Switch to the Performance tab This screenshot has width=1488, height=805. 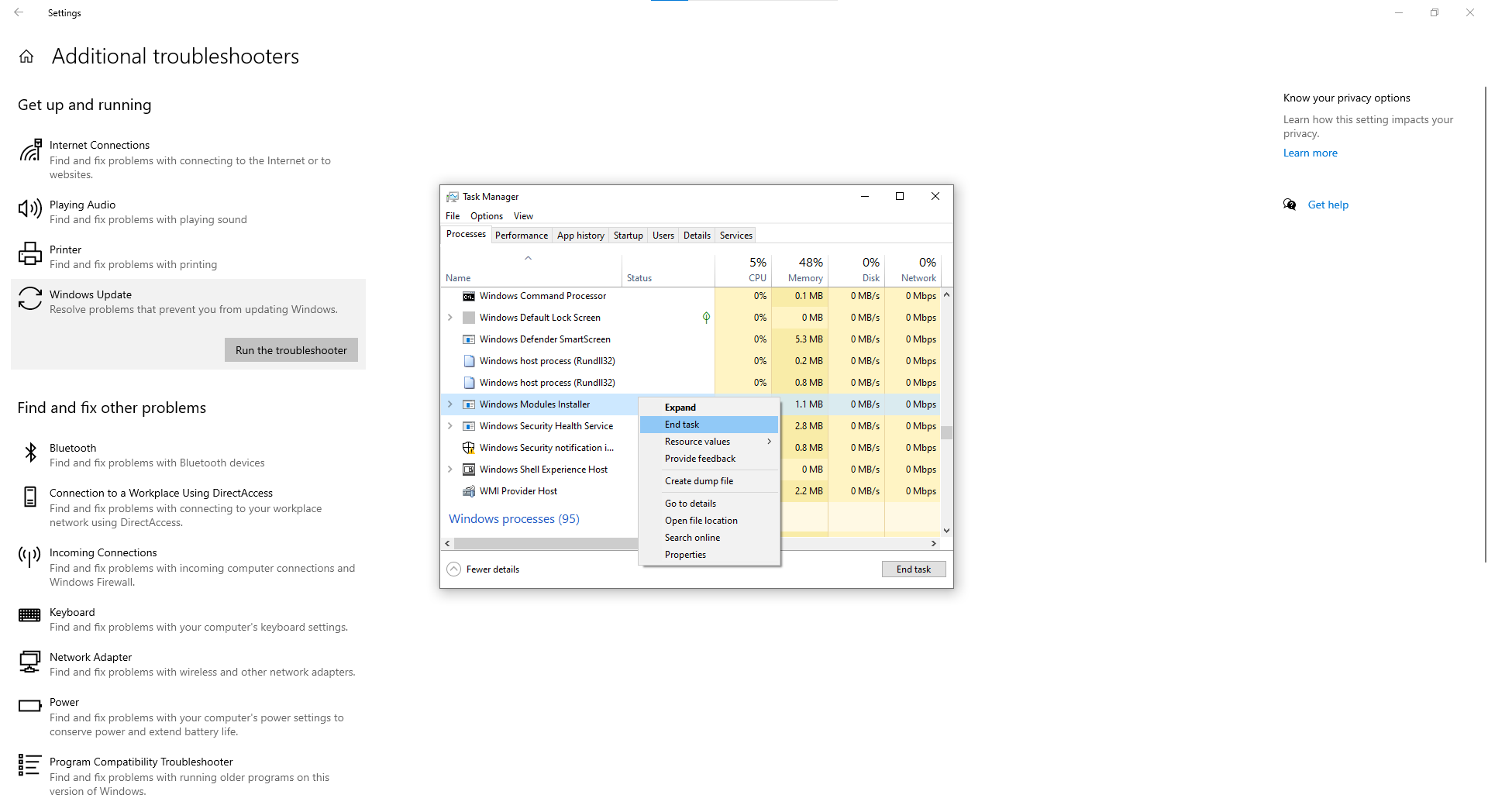521,236
